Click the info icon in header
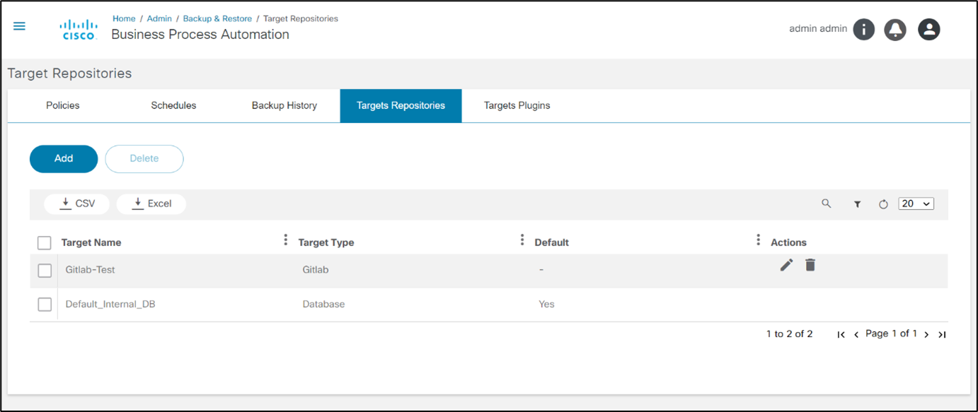 click(x=863, y=29)
